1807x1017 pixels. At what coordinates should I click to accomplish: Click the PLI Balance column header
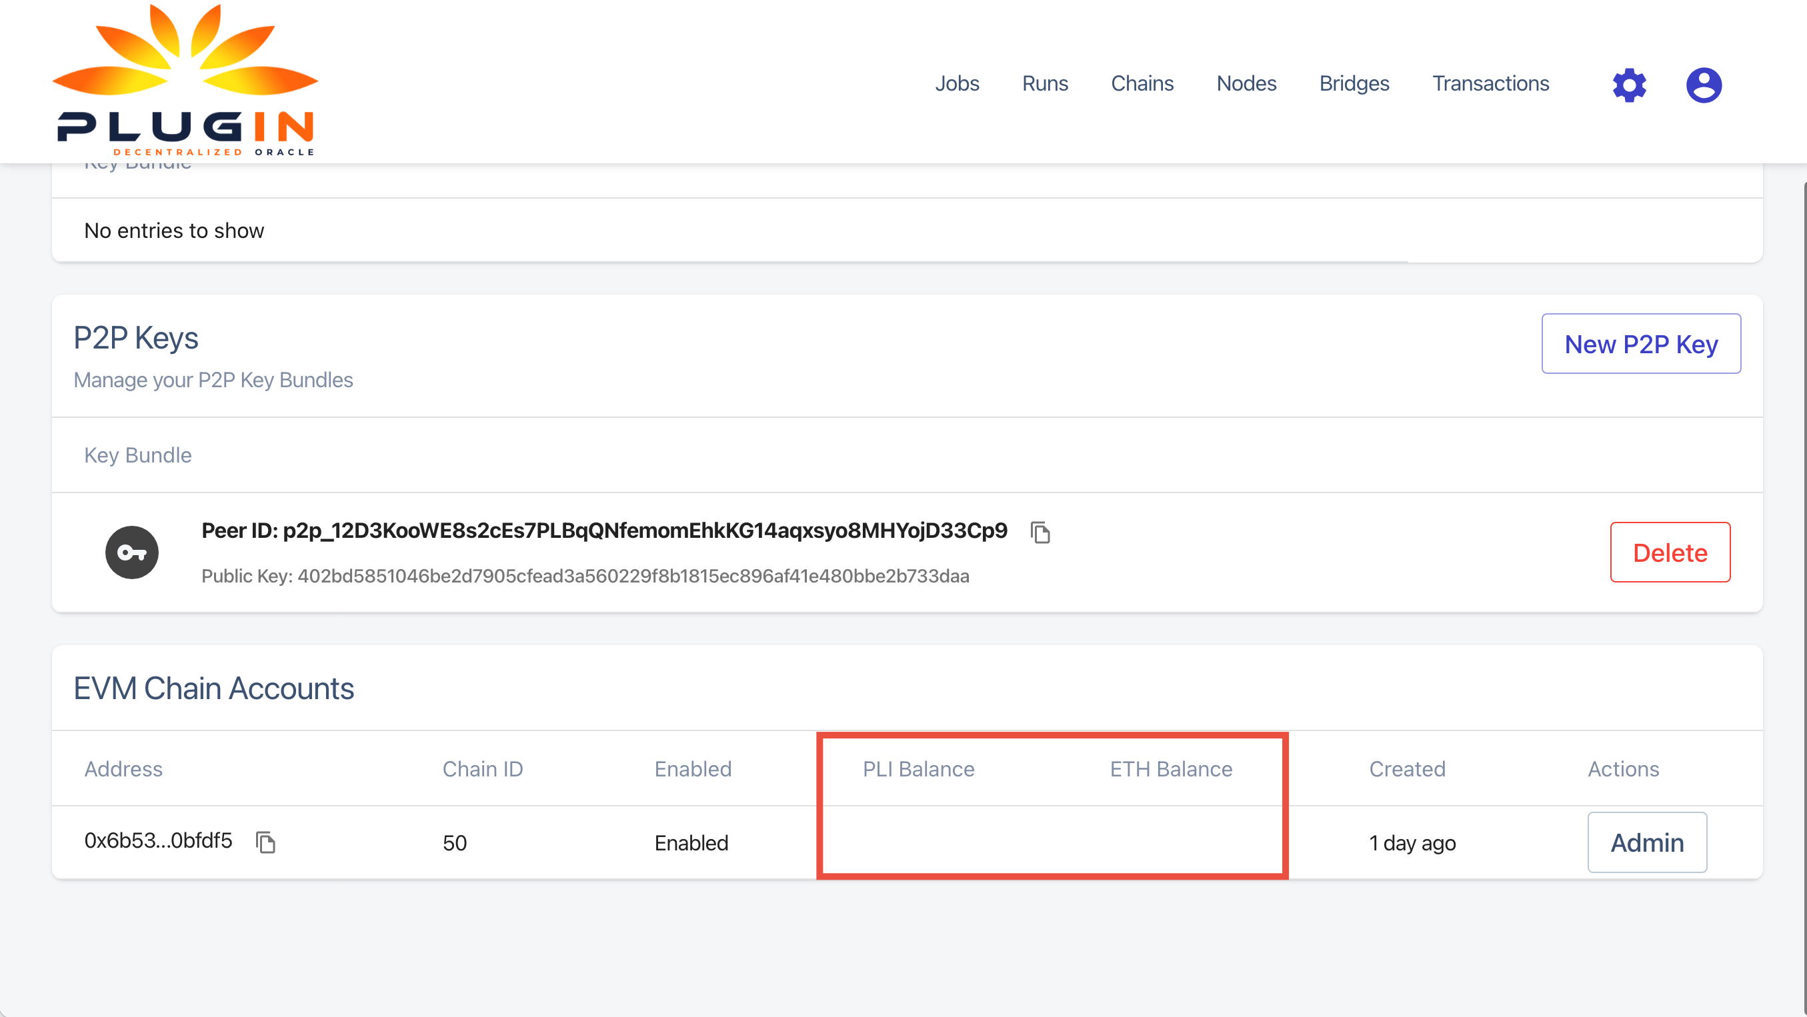[x=919, y=769]
